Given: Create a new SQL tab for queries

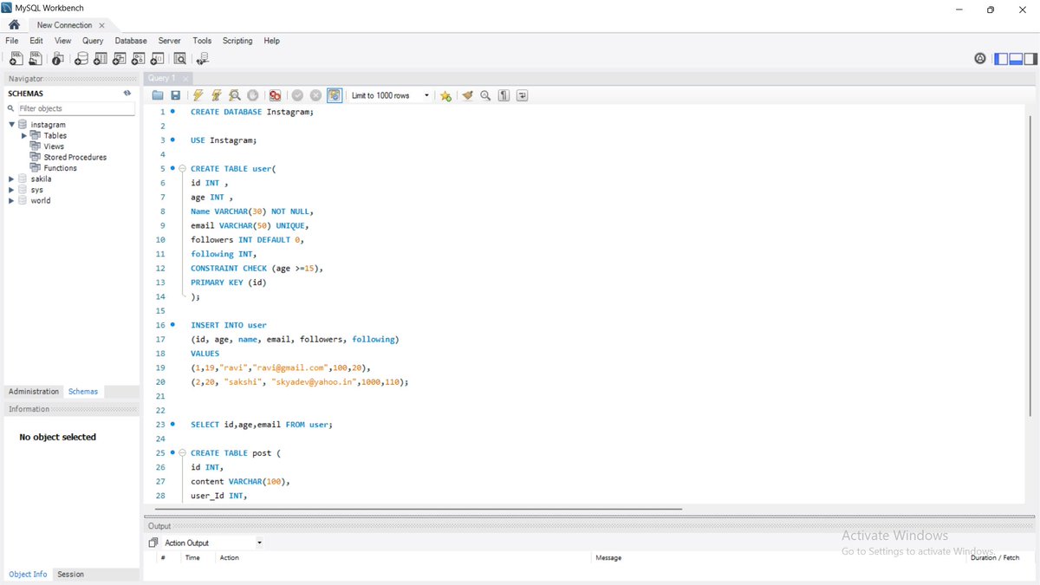Looking at the screenshot, I should pyautogui.click(x=16, y=59).
